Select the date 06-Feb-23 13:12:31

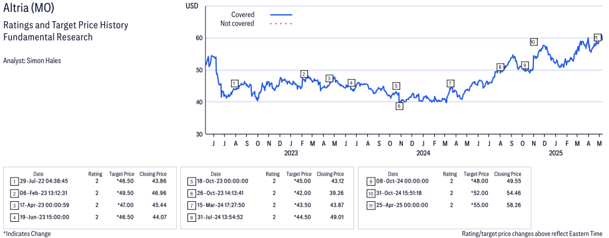tap(44, 193)
